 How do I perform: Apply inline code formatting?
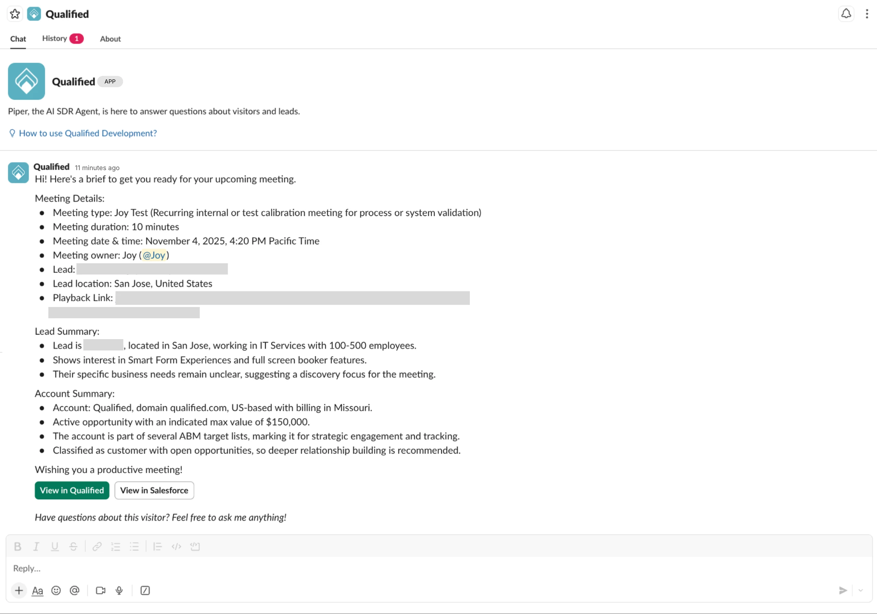click(176, 547)
